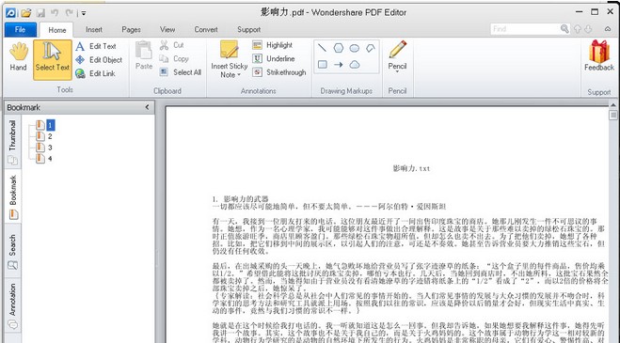Apply the Underline annotation
This screenshot has width=620, height=343.
click(x=274, y=58)
